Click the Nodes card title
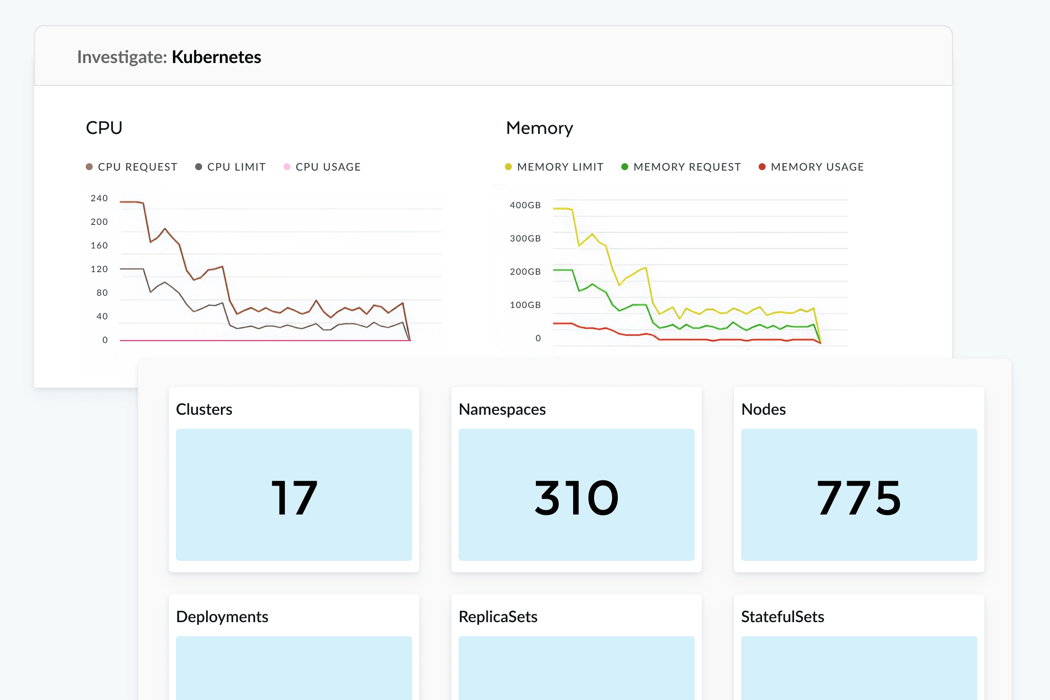 [x=763, y=409]
